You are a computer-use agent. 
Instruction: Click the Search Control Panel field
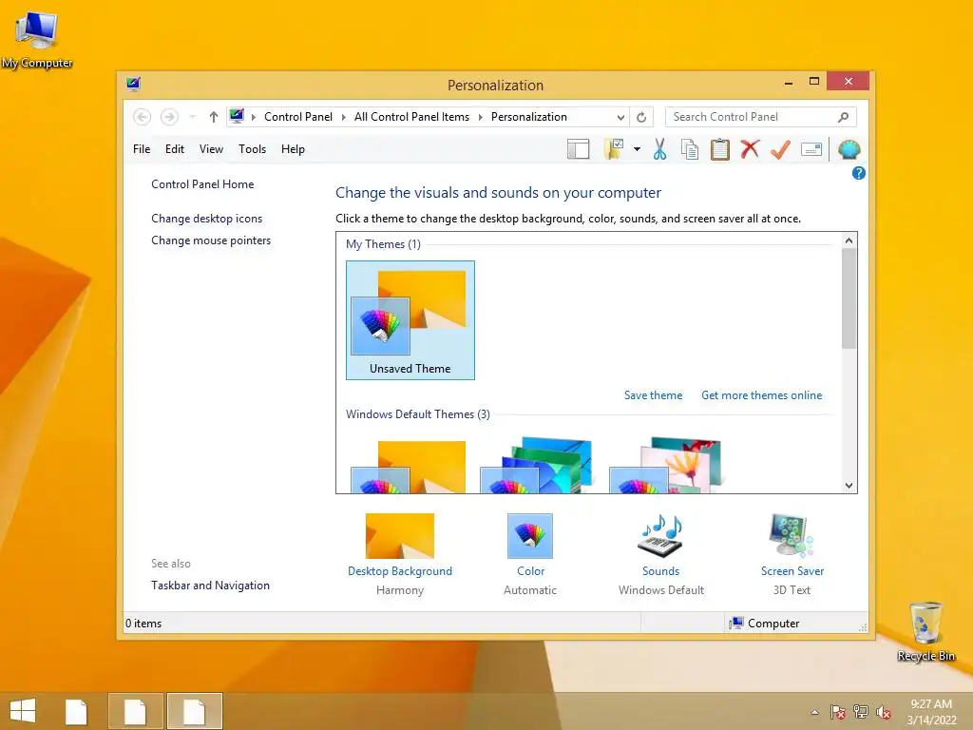click(761, 117)
